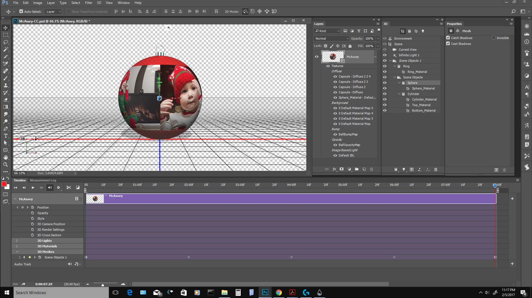Click the red foreground color swatch
The width and height of the screenshot is (532, 298).
[x=4, y=184]
